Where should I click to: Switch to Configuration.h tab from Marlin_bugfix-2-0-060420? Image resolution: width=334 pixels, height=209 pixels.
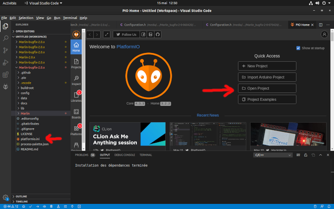pyautogui.click(x=159, y=25)
